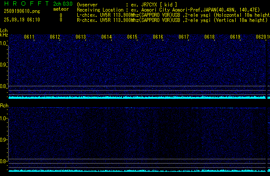Click the 0611 time marker
270x176 pixels.
(x=29, y=37)
